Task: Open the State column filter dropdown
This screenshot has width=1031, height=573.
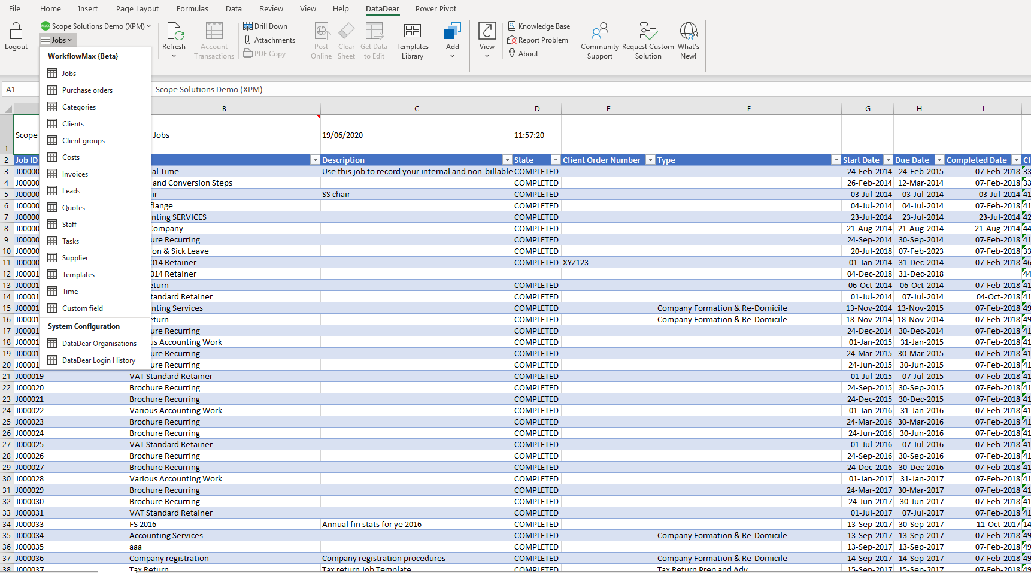Action: coord(556,160)
